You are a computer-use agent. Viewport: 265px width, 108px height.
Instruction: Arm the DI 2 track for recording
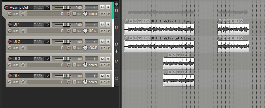point(10,42)
